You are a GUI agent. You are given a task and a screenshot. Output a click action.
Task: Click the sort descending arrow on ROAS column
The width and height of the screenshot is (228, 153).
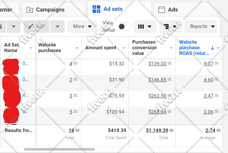[x=213, y=48]
